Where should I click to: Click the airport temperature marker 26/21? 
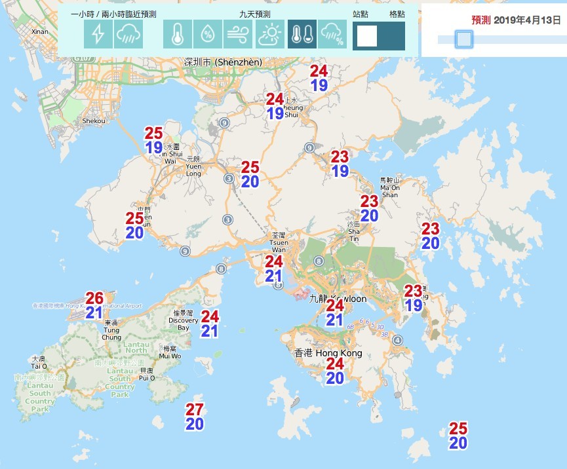pos(93,307)
